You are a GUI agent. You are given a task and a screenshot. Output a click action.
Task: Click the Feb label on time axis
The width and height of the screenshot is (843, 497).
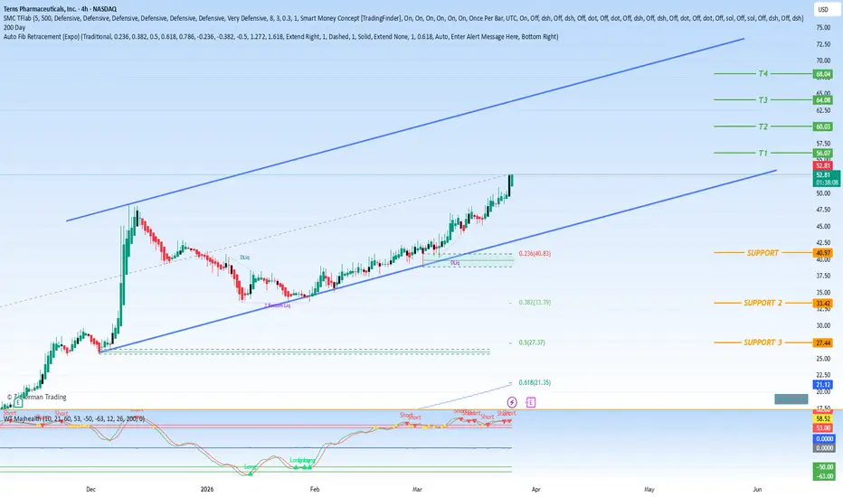click(315, 490)
